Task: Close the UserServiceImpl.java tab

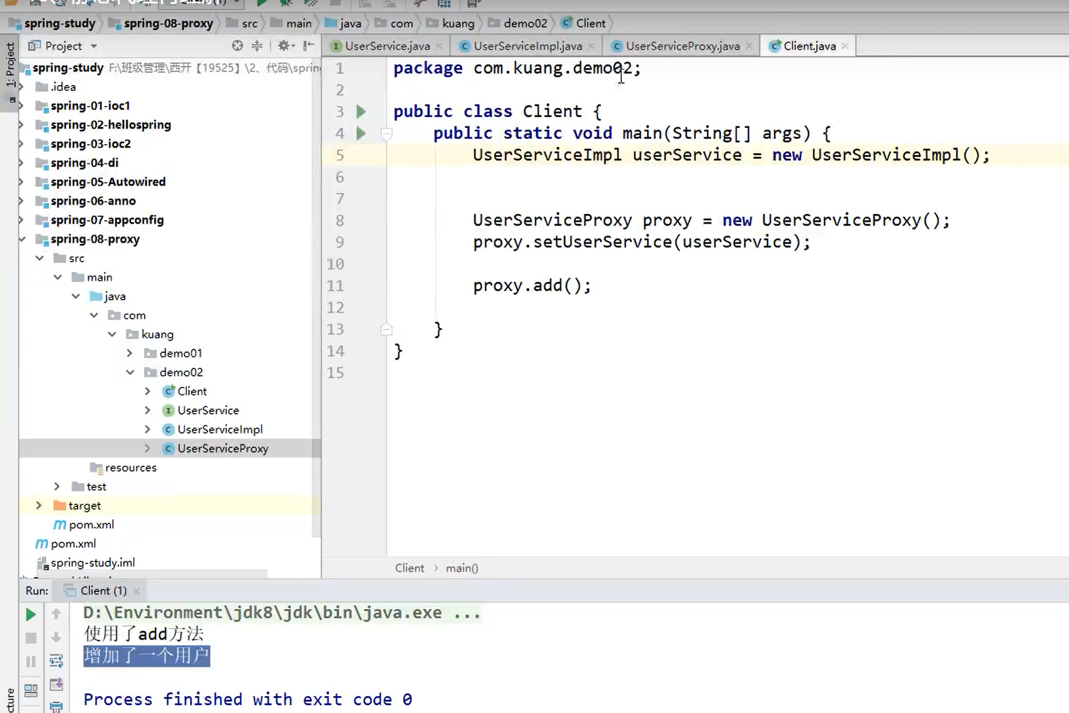Action: (x=591, y=46)
